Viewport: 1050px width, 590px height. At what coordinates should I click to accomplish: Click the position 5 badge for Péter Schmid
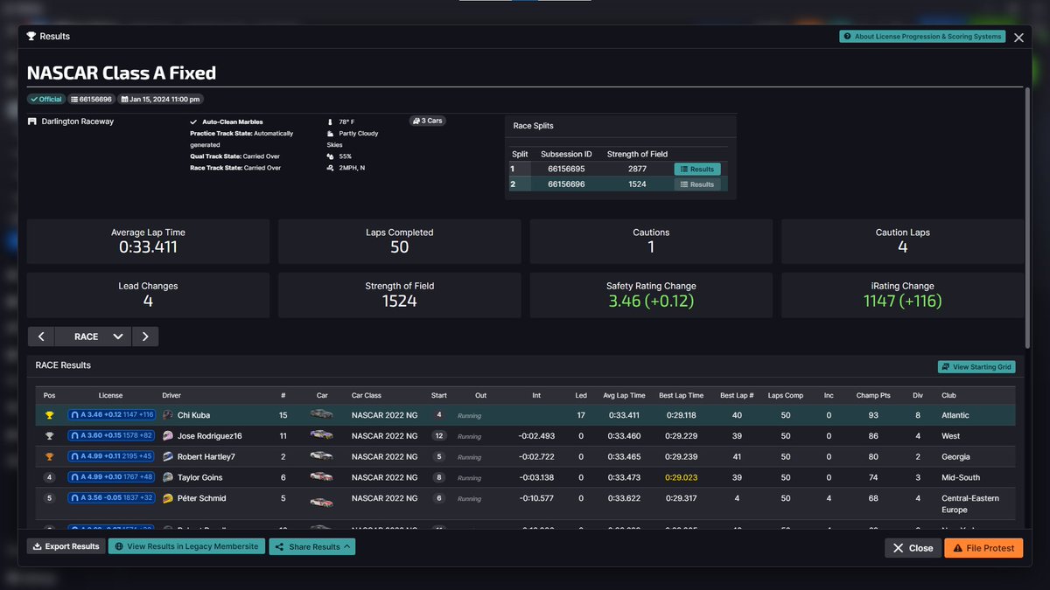pos(50,498)
